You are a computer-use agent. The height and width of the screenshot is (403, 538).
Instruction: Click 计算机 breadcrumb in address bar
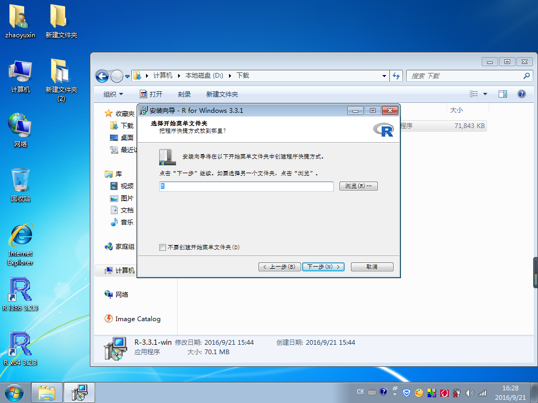coord(163,76)
